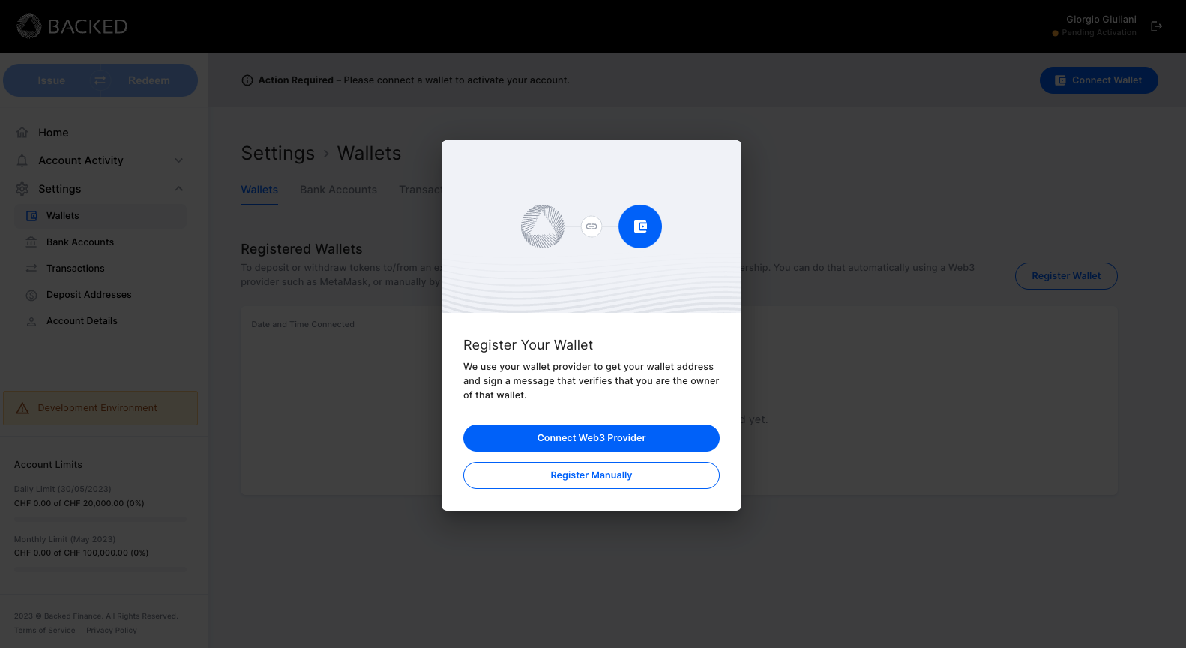Click the Home house icon in sidebar
This screenshot has width=1186, height=648.
point(22,133)
